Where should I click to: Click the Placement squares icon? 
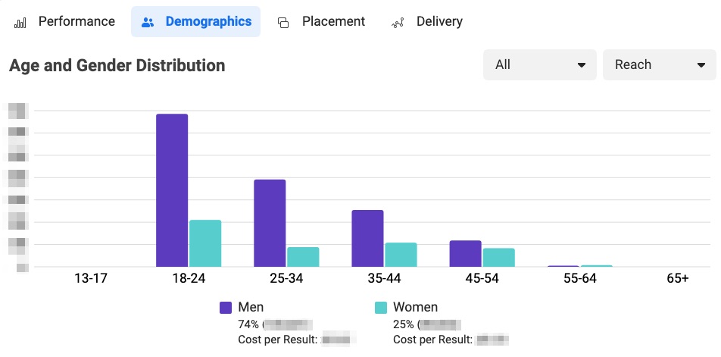pos(284,23)
